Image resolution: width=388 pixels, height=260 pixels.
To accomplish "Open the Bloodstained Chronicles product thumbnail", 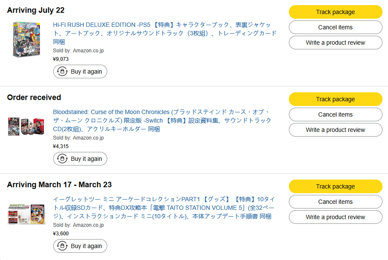I will (26, 126).
